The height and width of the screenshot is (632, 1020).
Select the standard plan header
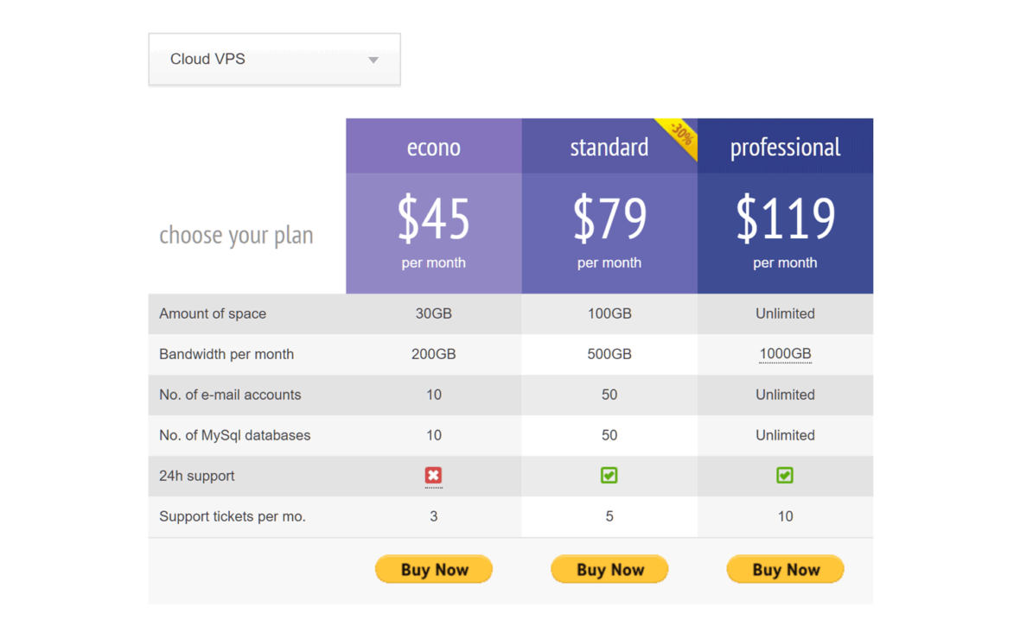point(609,147)
